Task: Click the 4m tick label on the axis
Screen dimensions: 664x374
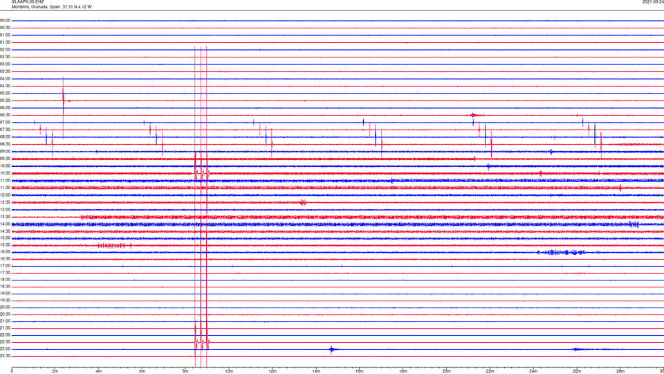Action: point(99,371)
